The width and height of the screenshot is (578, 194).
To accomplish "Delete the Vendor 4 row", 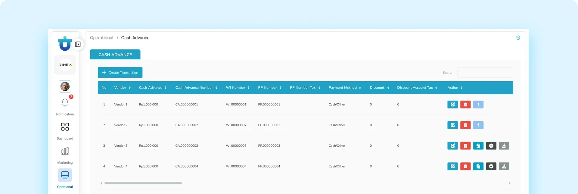I will [465, 166].
